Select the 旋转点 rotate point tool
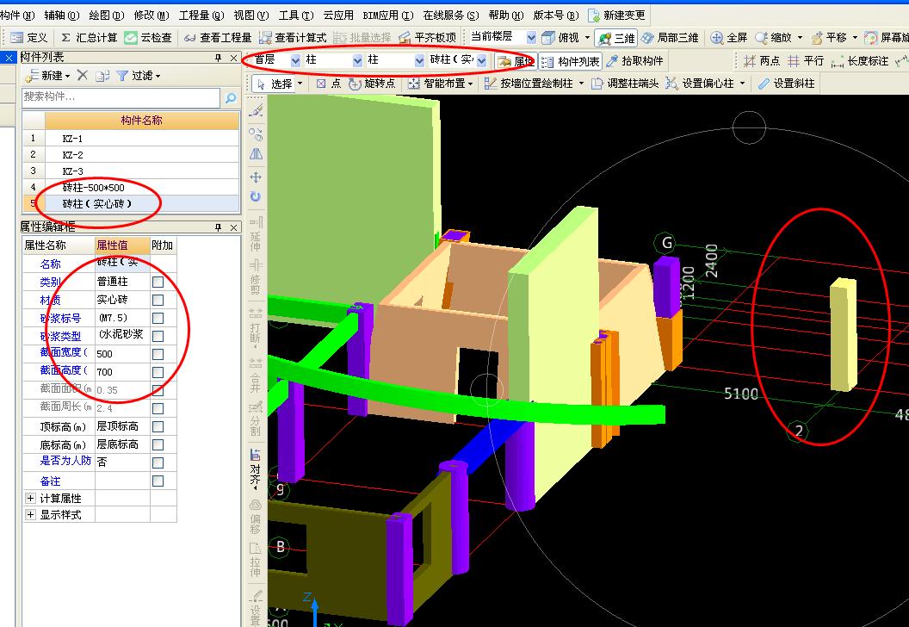This screenshot has width=909, height=627. (x=372, y=84)
